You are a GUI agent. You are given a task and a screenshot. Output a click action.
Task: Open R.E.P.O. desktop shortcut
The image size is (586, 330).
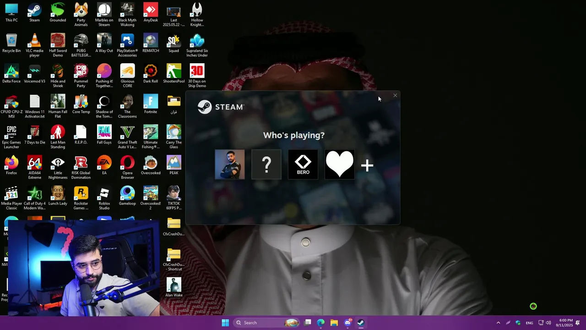[81, 135]
